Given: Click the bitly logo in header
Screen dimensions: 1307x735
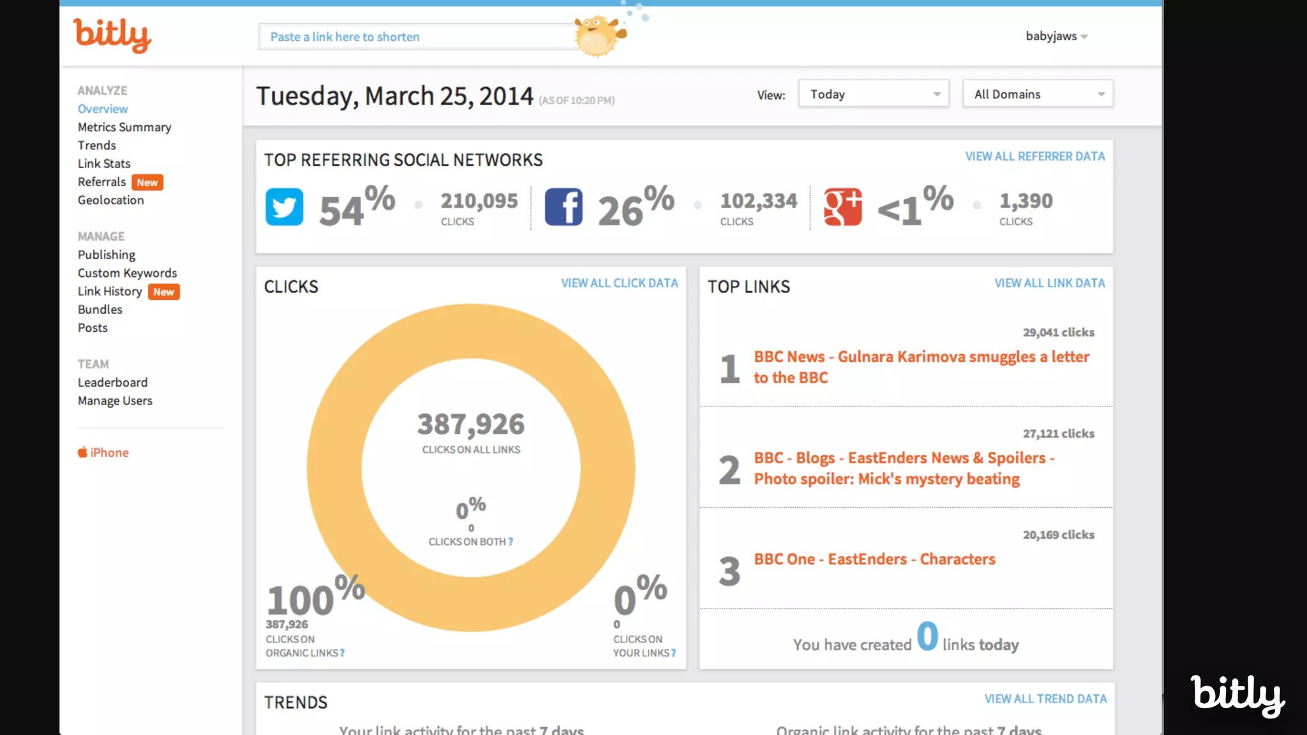Looking at the screenshot, I should point(112,35).
